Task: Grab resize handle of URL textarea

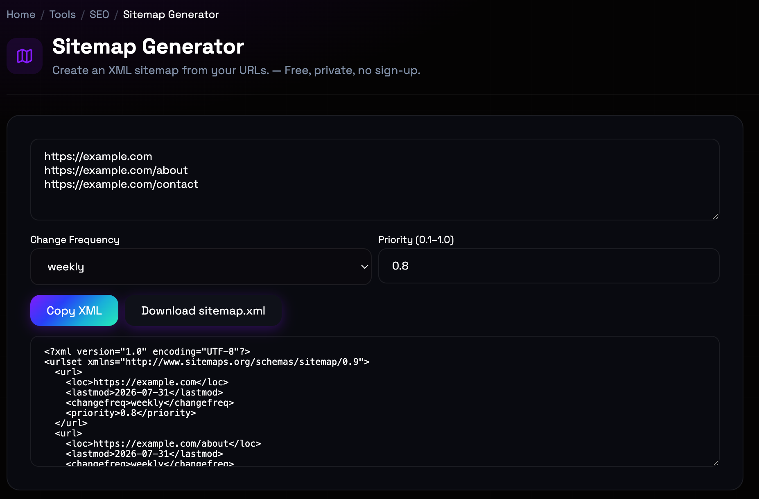Action: coord(715,216)
